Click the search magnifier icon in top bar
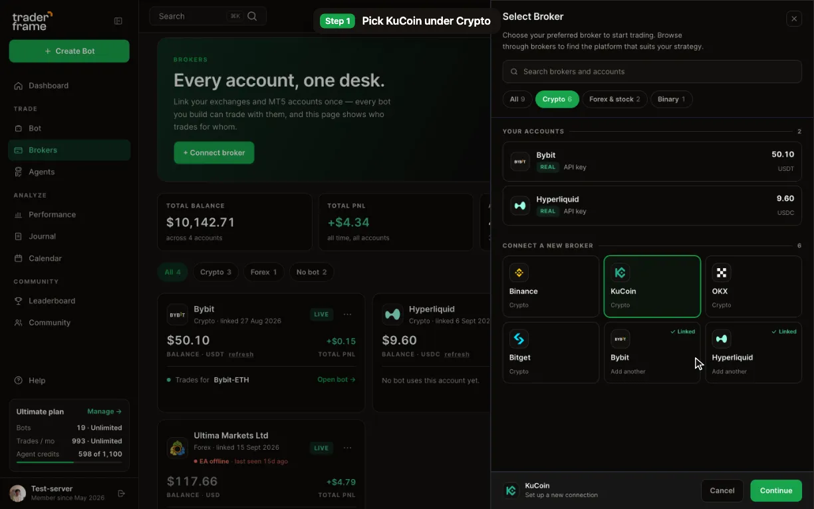 coord(252,16)
